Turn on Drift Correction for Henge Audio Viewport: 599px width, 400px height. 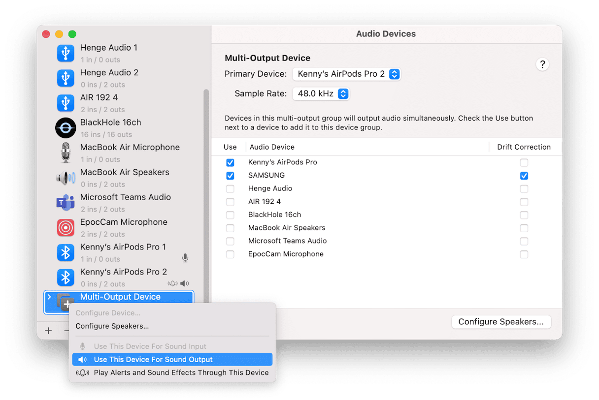click(x=524, y=188)
